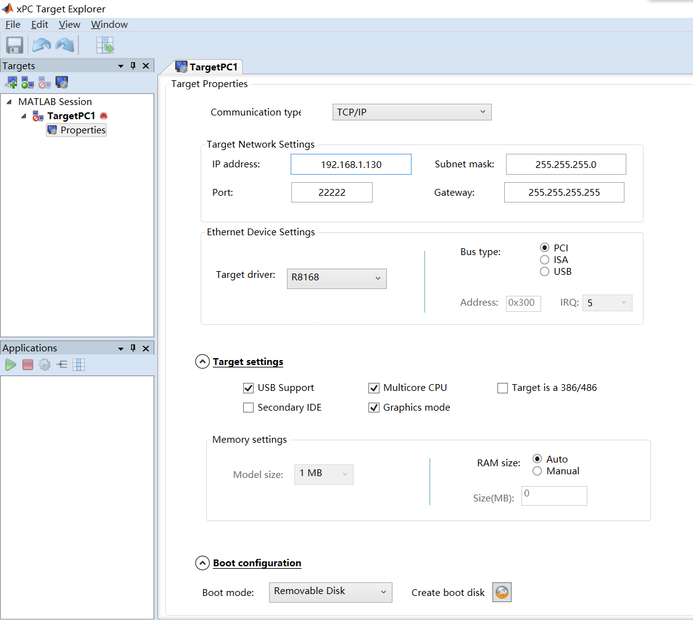Click the Boot configuration heading link
Viewport: 693px width, 620px height.
tap(257, 563)
